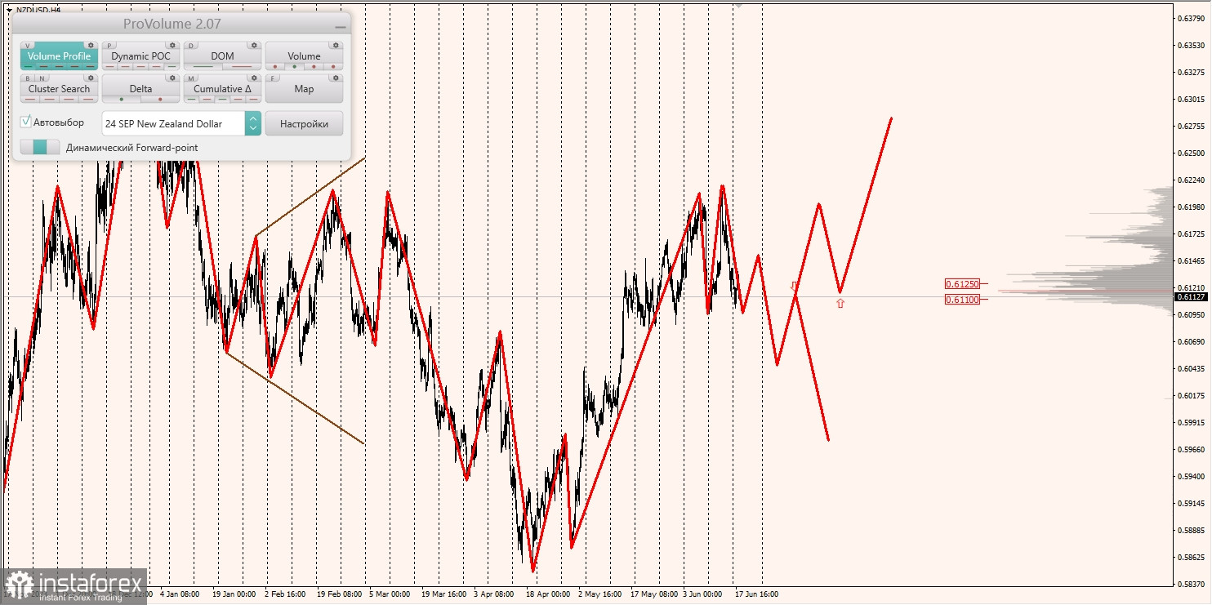The height and width of the screenshot is (605, 1212).
Task: Click the 0.62755 price axis value
Action: point(1192,126)
